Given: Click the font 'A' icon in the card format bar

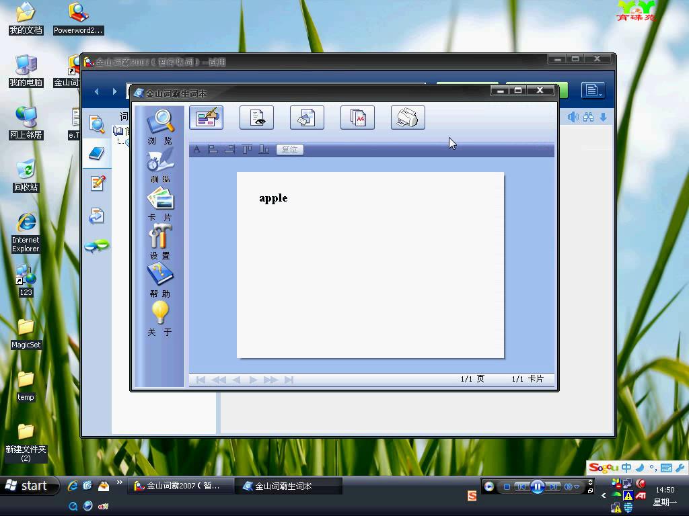Looking at the screenshot, I should pos(197,150).
